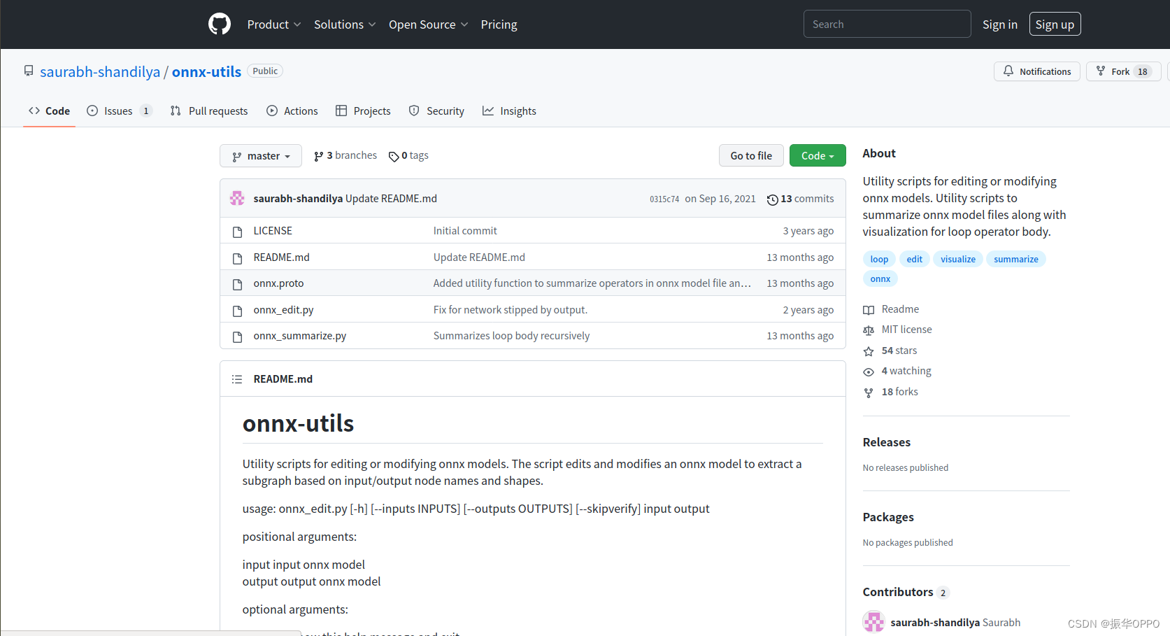Expand the master branch selector
Image resolution: width=1170 pixels, height=636 pixels.
click(261, 156)
